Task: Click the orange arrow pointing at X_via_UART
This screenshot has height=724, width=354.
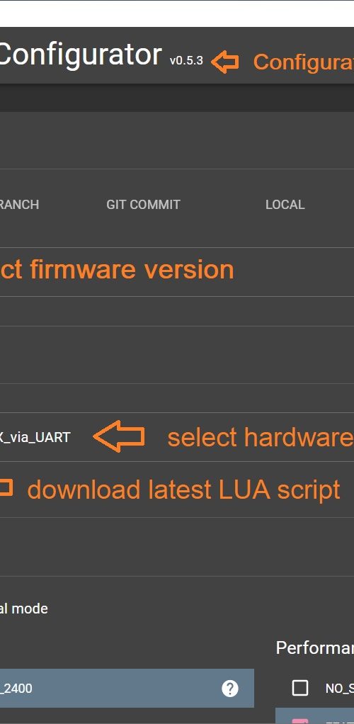Action: coord(119,436)
